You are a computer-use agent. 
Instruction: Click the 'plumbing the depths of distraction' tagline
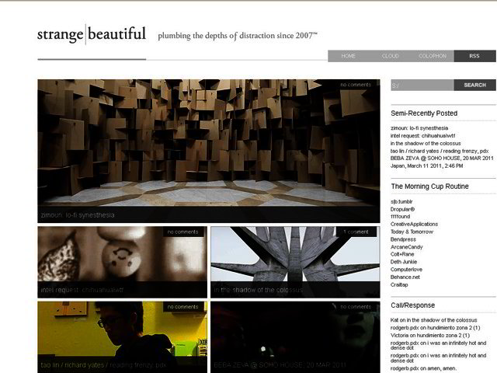(x=238, y=36)
